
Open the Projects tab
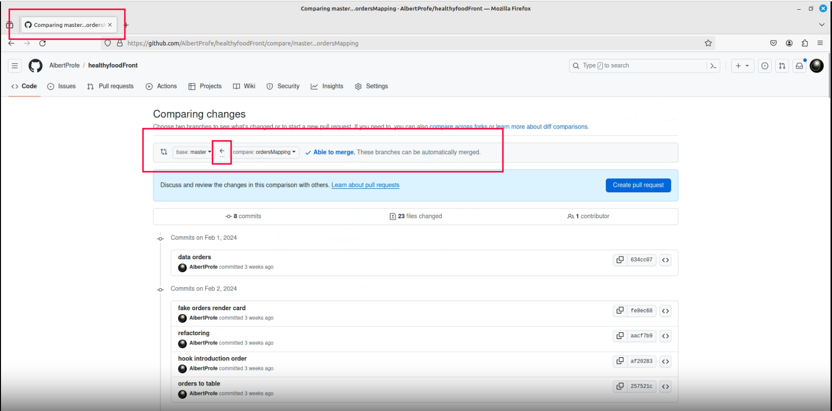(205, 86)
